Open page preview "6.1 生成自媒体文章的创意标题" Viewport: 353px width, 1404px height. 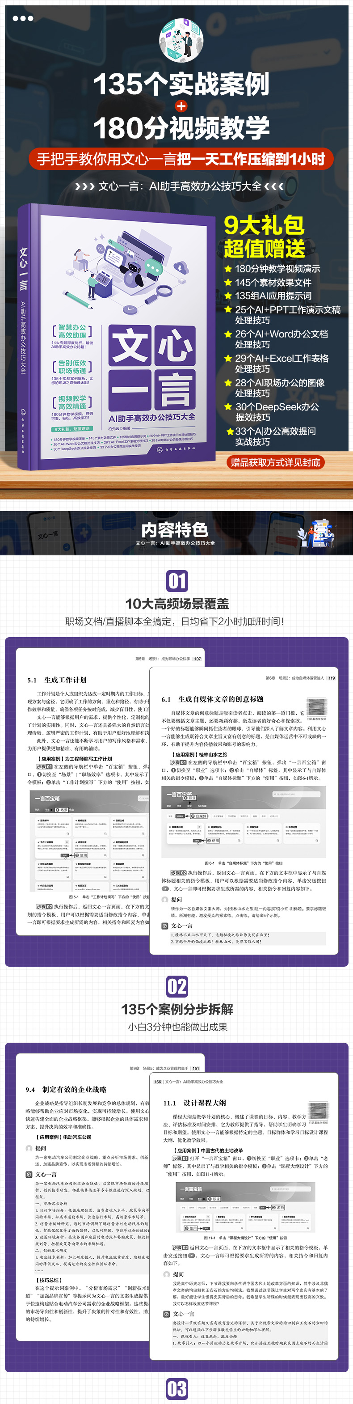click(244, 811)
